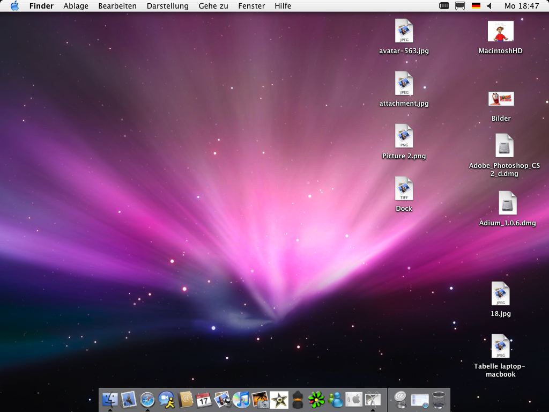Open the German flag input menu
Image resolution: width=549 pixels, height=412 pixels.
click(476, 6)
